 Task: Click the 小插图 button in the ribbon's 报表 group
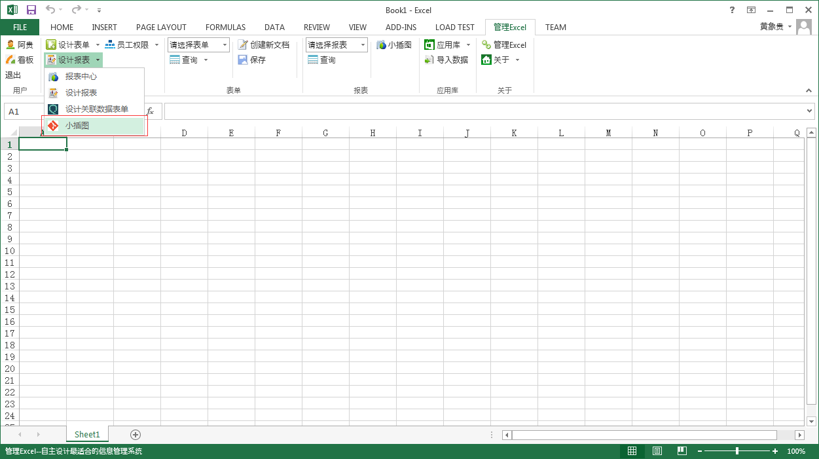(394, 45)
